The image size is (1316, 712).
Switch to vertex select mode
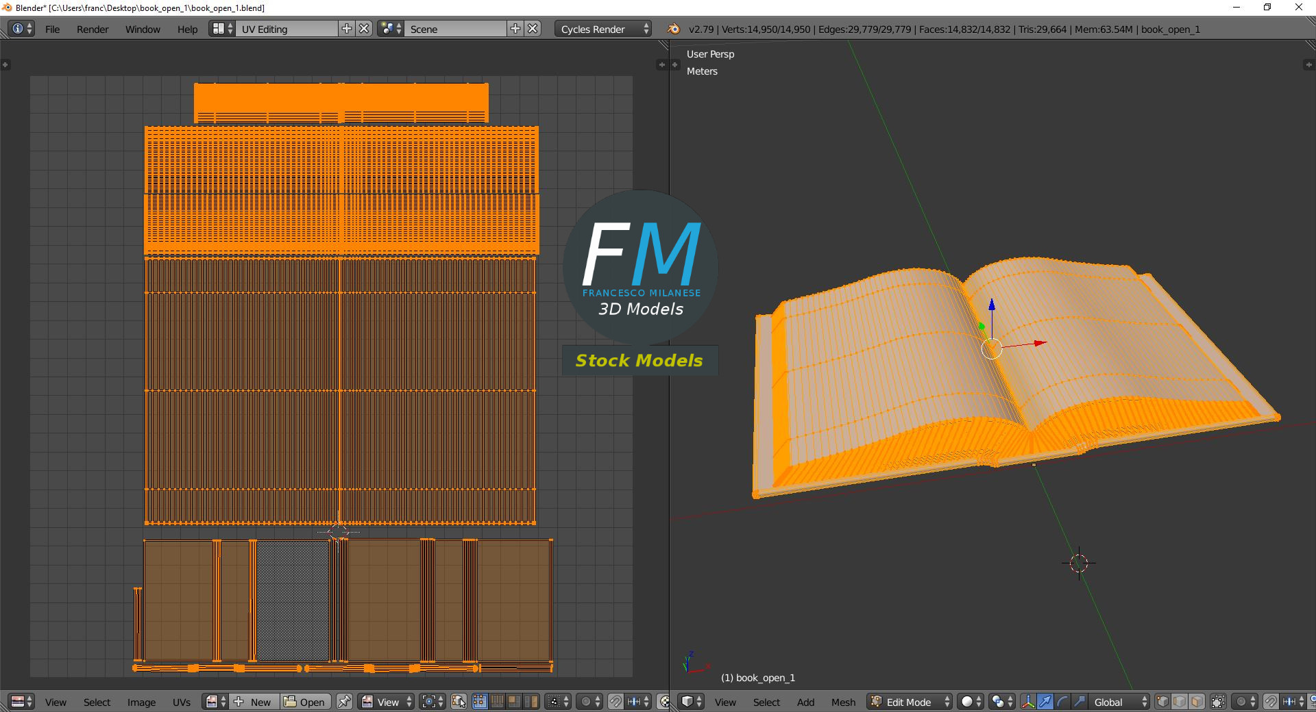tap(1162, 702)
